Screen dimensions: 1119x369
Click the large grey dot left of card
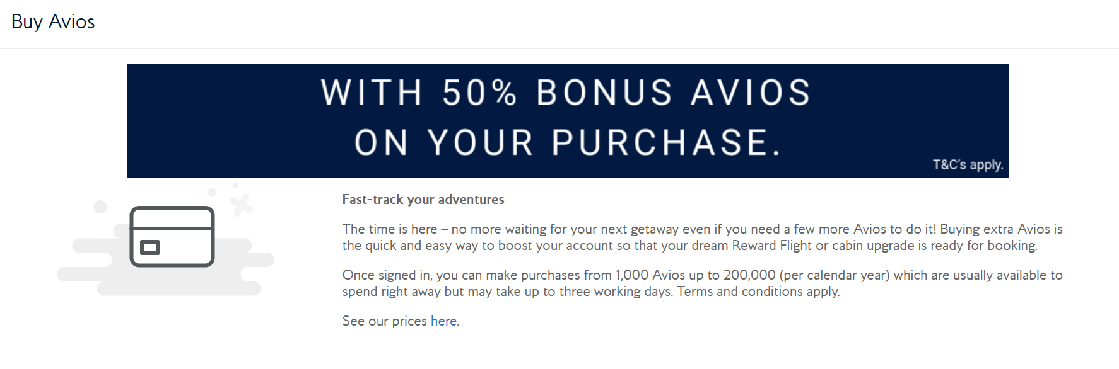(x=100, y=207)
